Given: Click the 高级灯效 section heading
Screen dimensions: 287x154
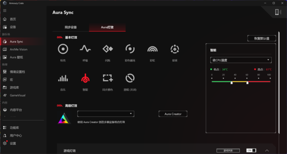Looking at the screenshot, I should (x=71, y=105).
